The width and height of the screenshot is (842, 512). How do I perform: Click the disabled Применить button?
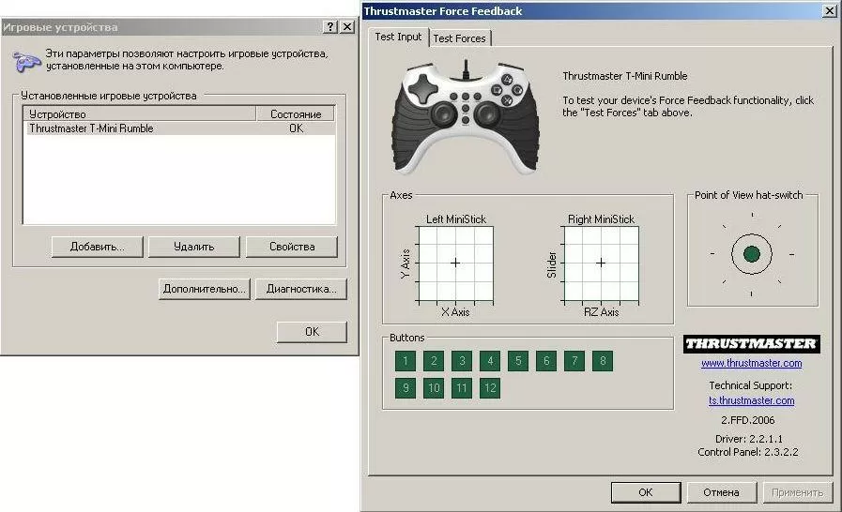click(798, 492)
